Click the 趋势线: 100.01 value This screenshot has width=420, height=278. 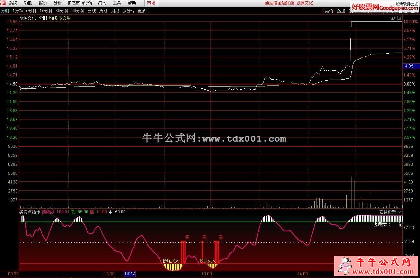56,212
